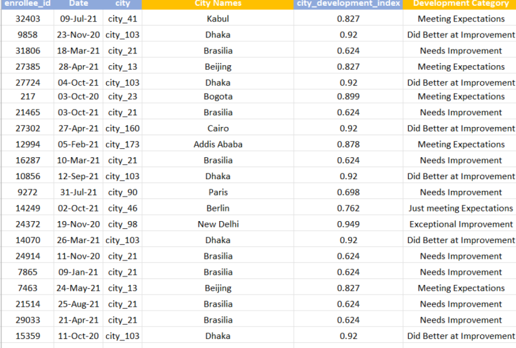Screen dimensions: 516x348
Task: Click enrollee id cell 16287
Action: point(28,160)
